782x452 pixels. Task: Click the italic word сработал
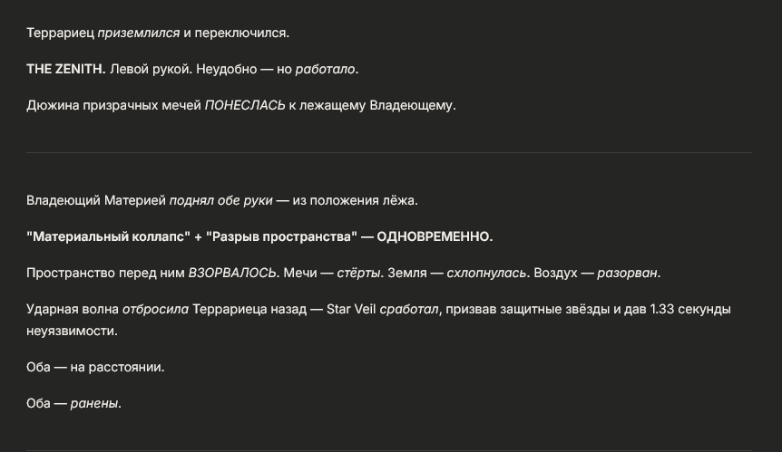(x=409, y=309)
